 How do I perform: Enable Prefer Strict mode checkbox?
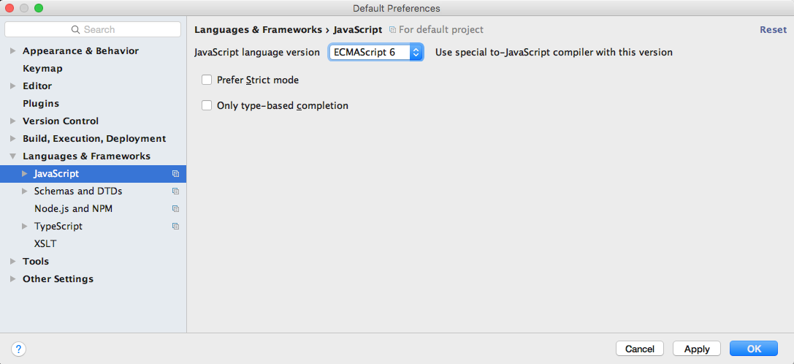[x=207, y=80]
